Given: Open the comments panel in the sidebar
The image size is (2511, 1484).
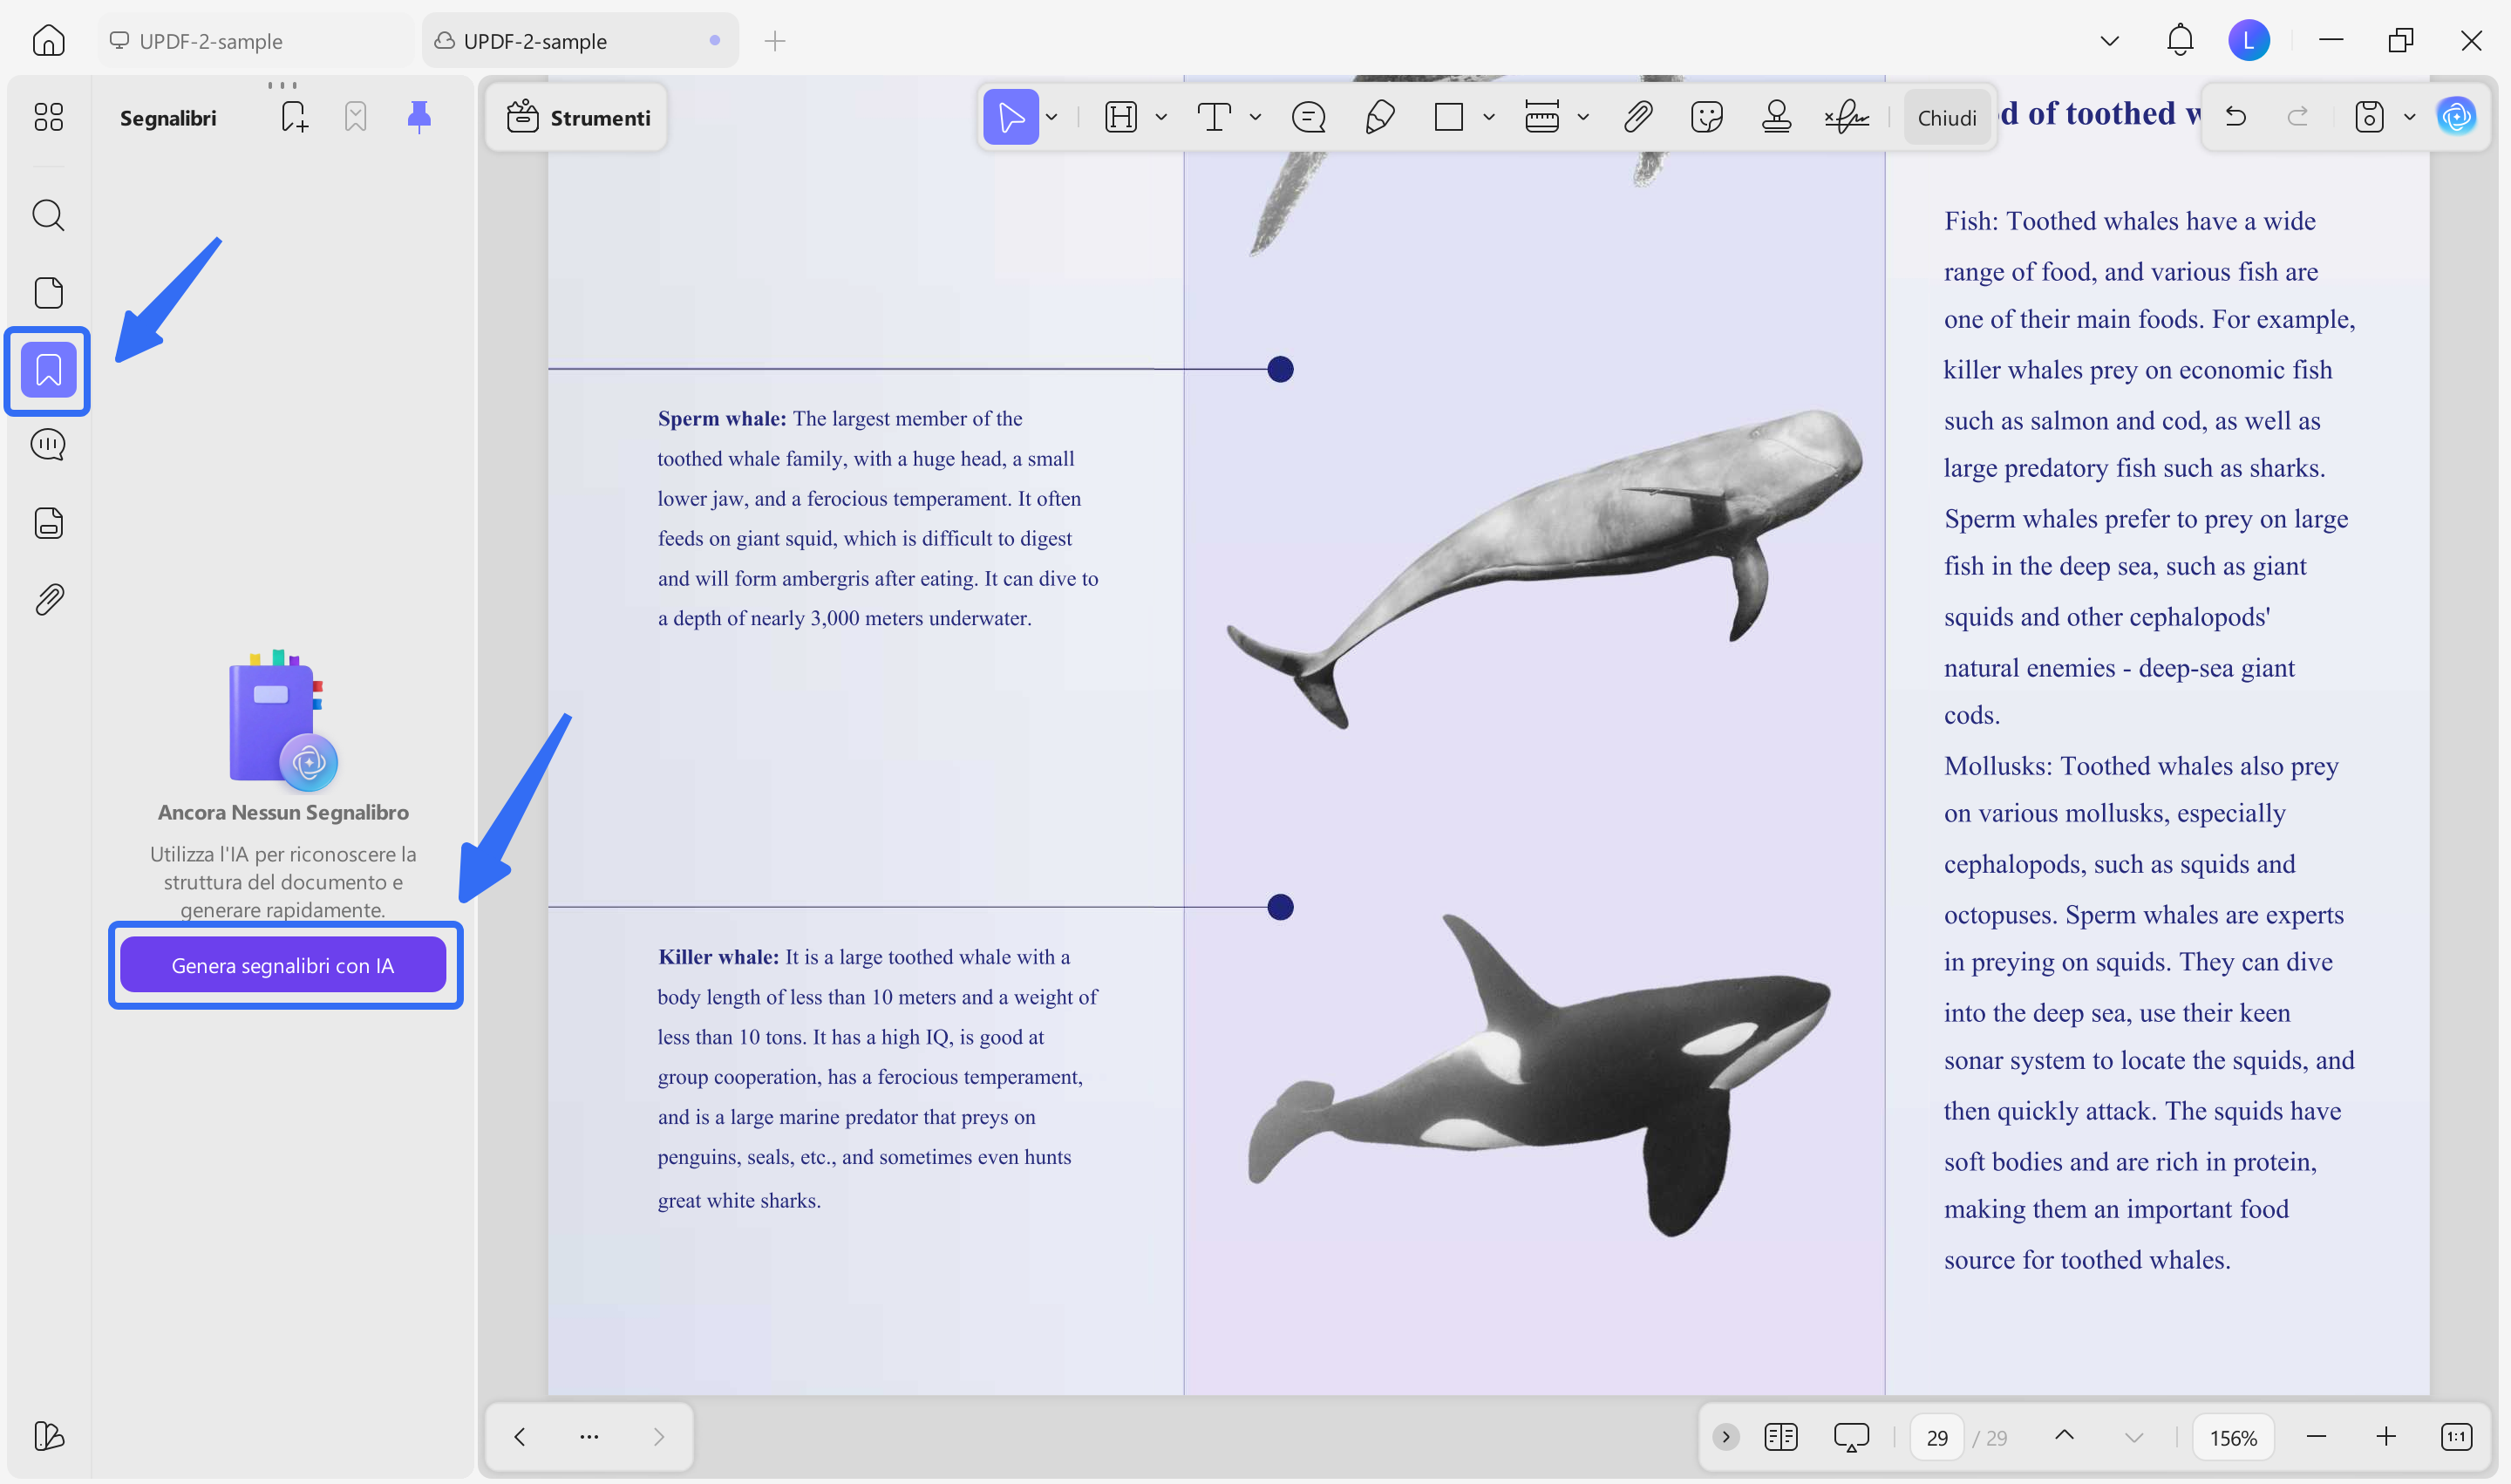Looking at the screenshot, I should pyautogui.click(x=48, y=445).
